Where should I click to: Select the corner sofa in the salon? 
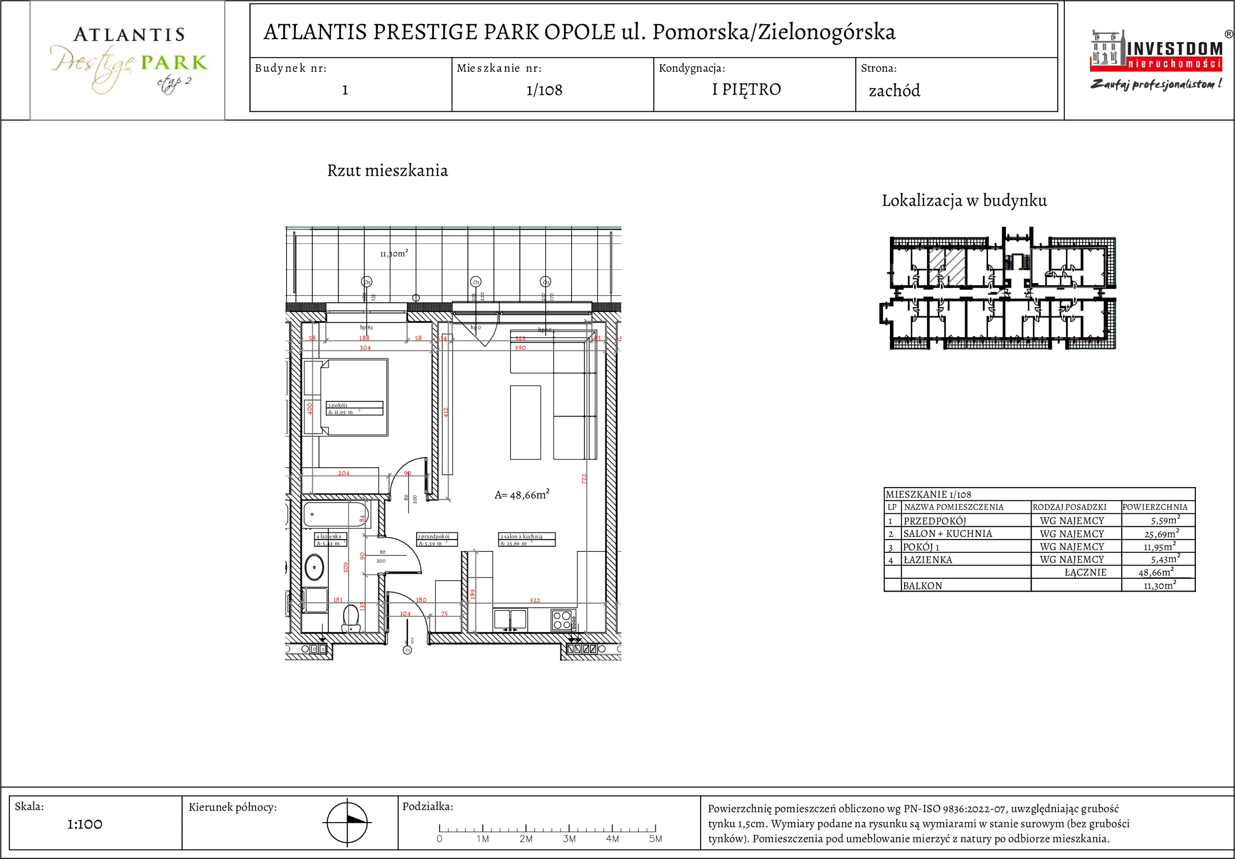(554, 395)
